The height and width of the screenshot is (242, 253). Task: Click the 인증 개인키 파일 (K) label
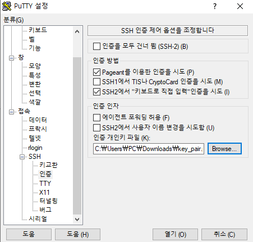pyautogui.click(x=122, y=138)
